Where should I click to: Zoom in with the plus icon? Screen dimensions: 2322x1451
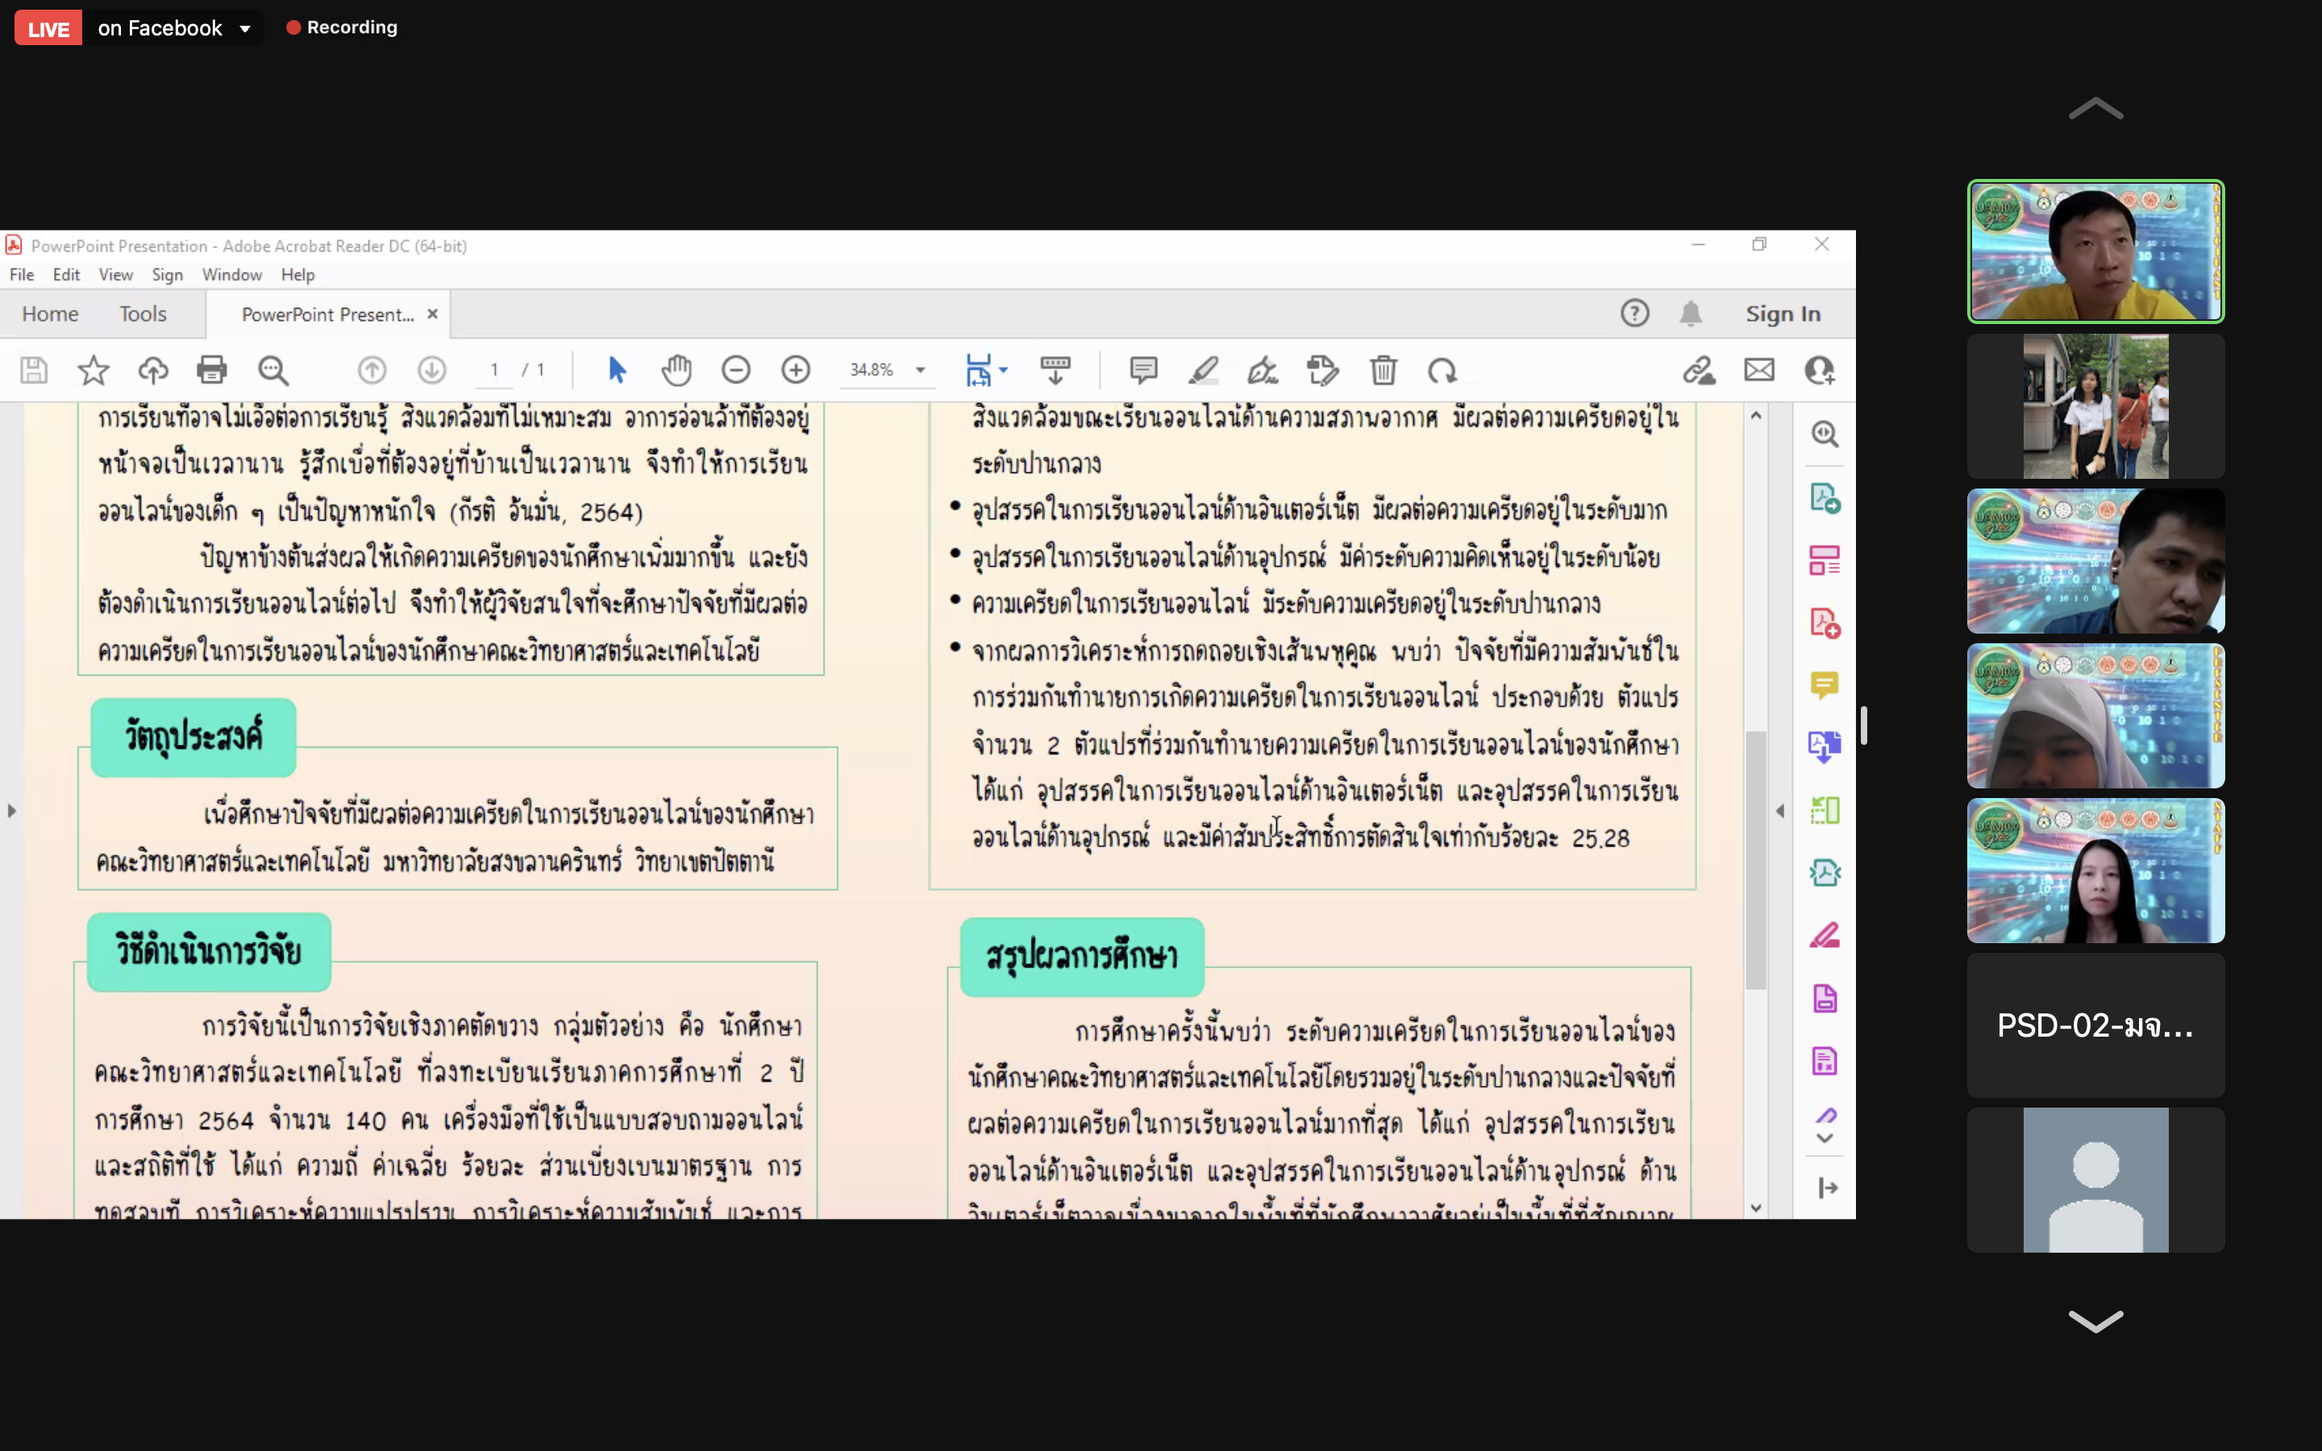coord(796,371)
